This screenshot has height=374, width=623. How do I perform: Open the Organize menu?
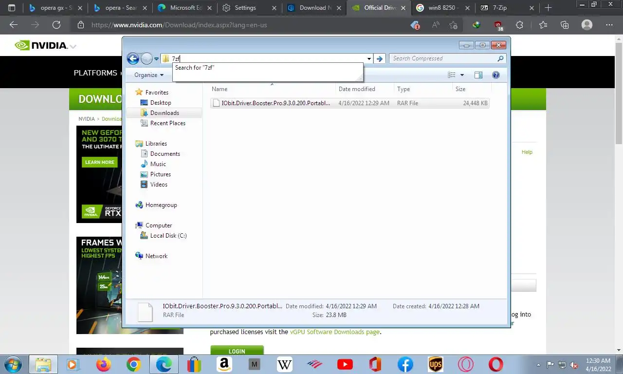pos(149,75)
